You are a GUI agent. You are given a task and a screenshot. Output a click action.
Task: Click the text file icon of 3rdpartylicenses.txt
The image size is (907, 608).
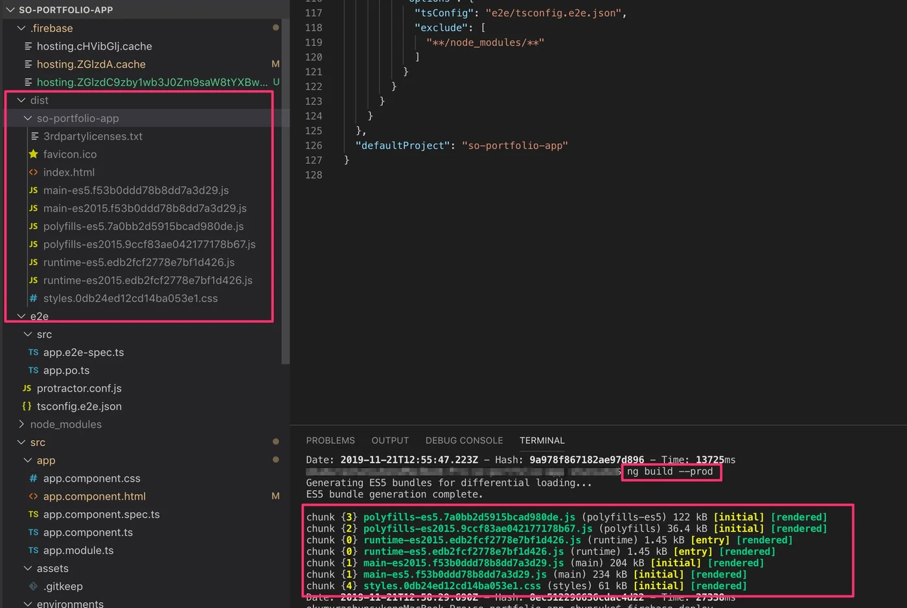35,136
